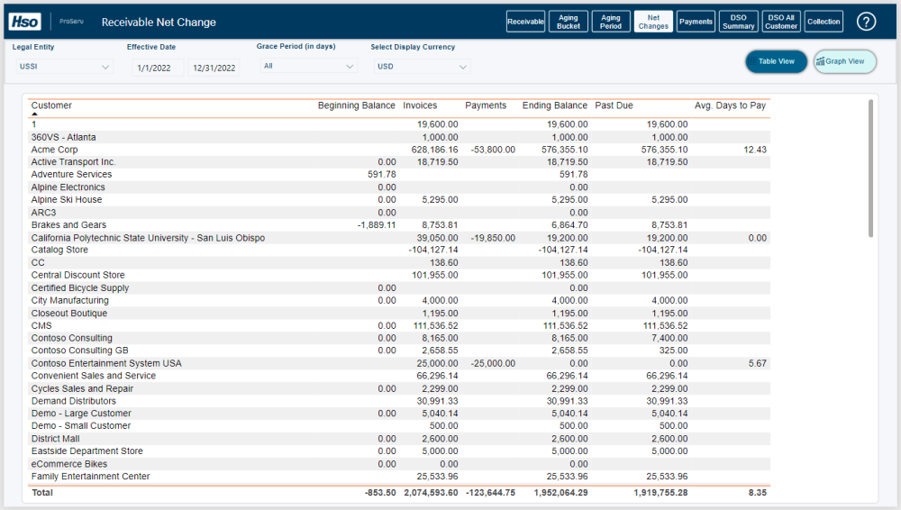Click total invoices 2,074,593.60

pyautogui.click(x=431, y=493)
